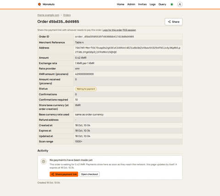
Task: Click the Refund address row label
Action: pyautogui.click(x=49, y=120)
